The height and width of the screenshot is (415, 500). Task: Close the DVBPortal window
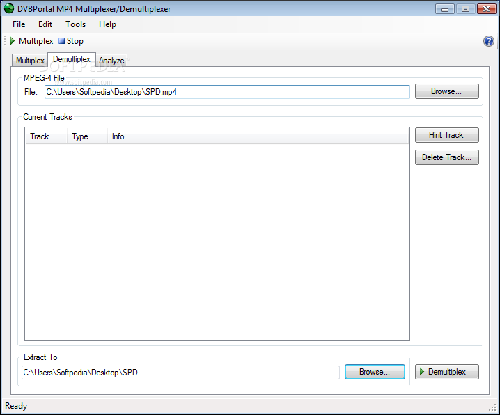[486, 9]
